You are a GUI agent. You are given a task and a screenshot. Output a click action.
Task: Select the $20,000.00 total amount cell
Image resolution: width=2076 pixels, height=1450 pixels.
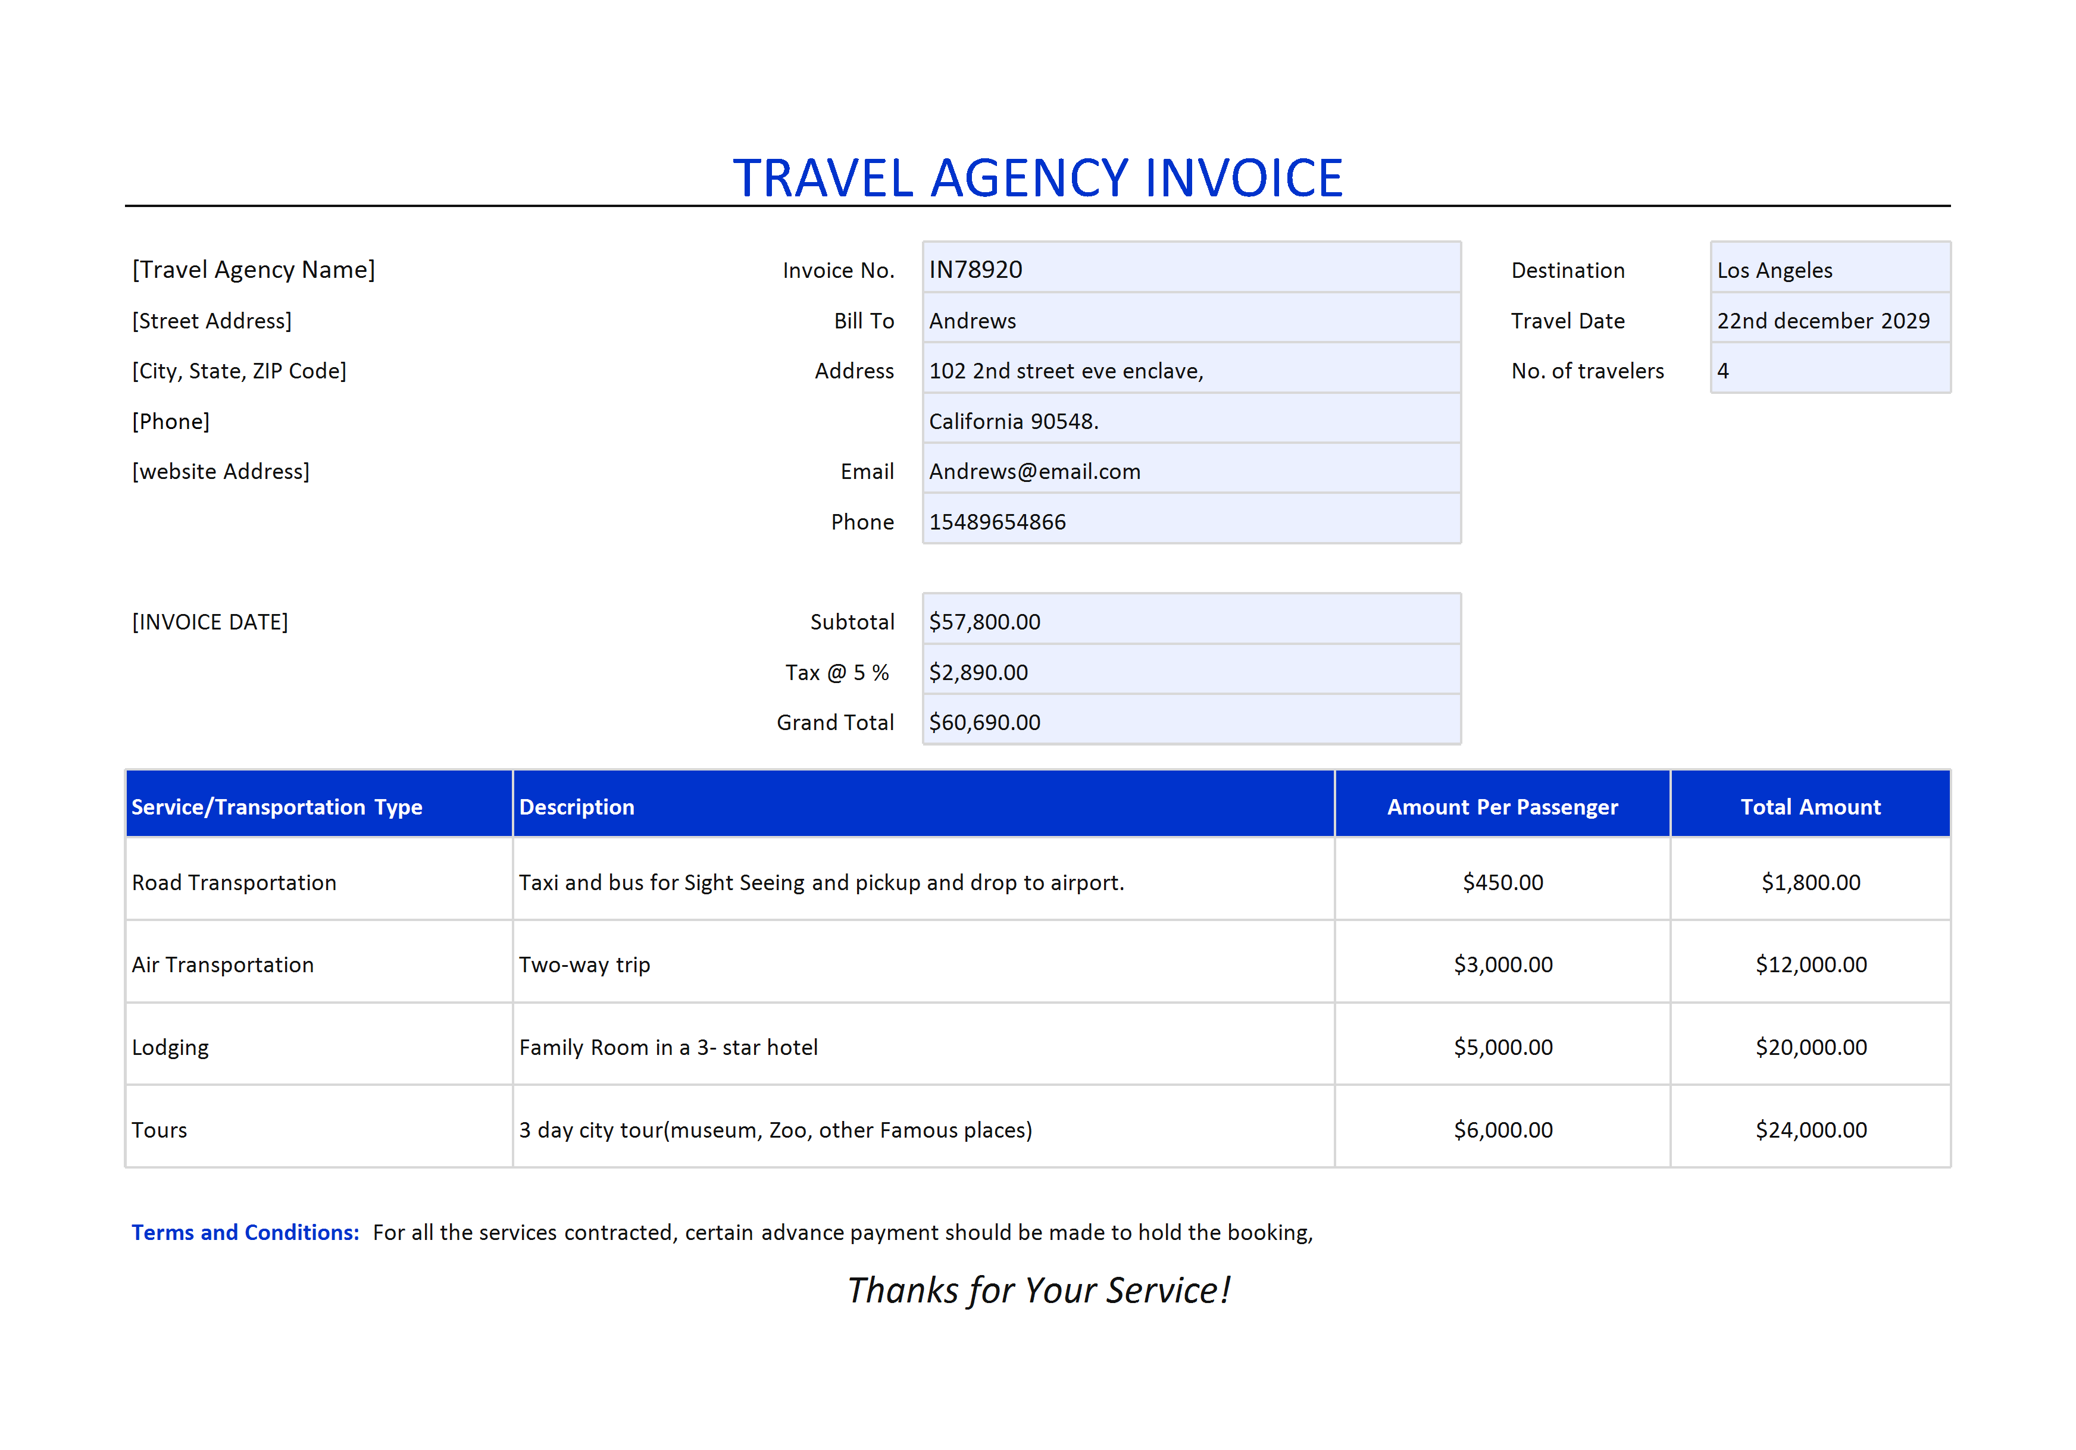1811,1044
